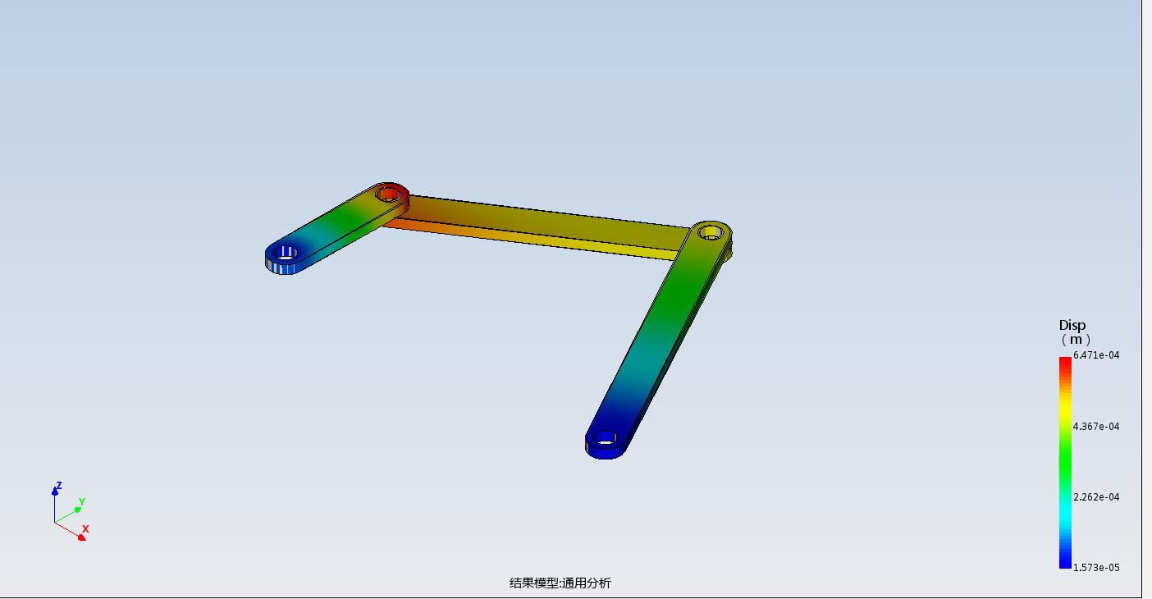Screen dimensions: 1152x599
Task: Select the legend value 2.262e-04
Action: tap(1096, 497)
